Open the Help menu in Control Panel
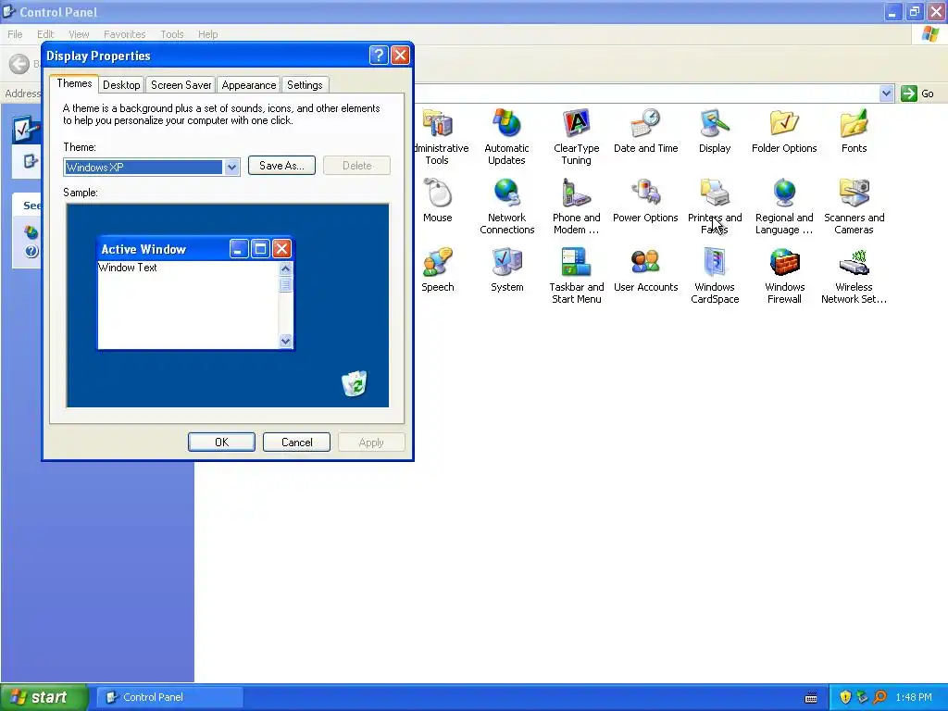Viewport: 948px width, 711px height. click(207, 34)
